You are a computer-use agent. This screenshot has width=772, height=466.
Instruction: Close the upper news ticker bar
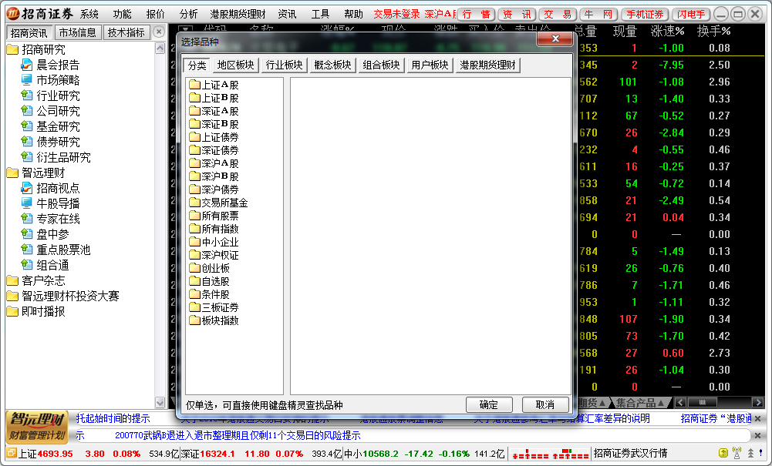tap(758, 419)
